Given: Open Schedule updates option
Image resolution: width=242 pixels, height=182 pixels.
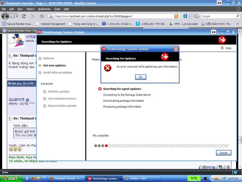Looking at the screenshot, I should (x=58, y=92).
